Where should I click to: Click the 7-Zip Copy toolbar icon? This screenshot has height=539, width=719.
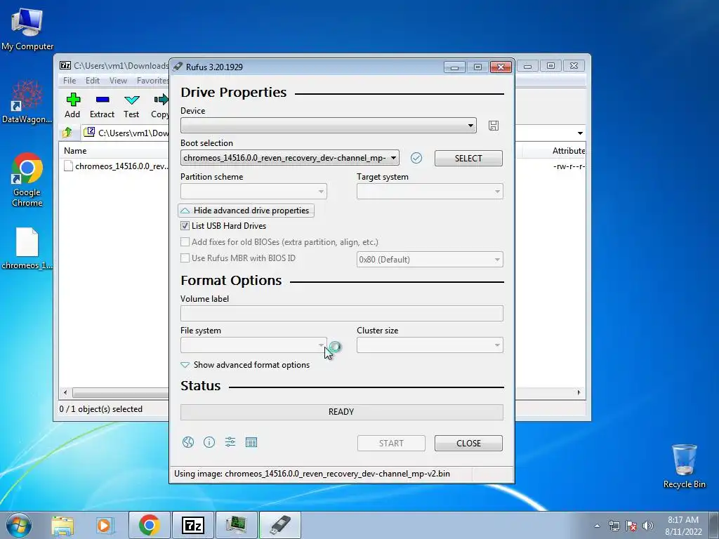[160, 106]
